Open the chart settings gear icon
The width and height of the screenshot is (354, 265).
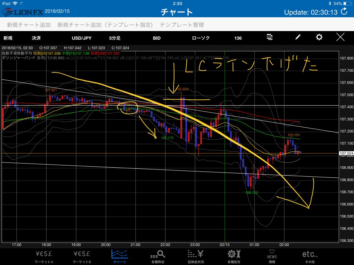(319, 37)
